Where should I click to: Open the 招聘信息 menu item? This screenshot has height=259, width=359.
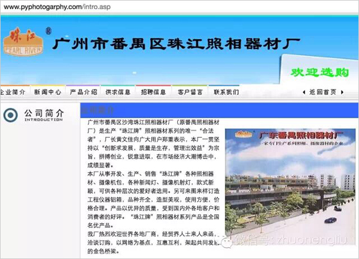[x=153, y=92]
